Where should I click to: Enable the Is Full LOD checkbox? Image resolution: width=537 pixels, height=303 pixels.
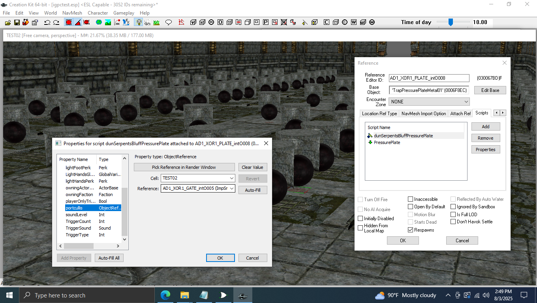(453, 215)
